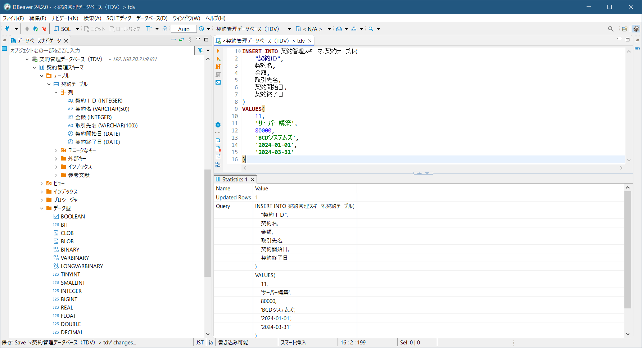This screenshot has width=642, height=348.
Task: Collapse the 契約管理スキーマ tree node
Action: (35, 67)
